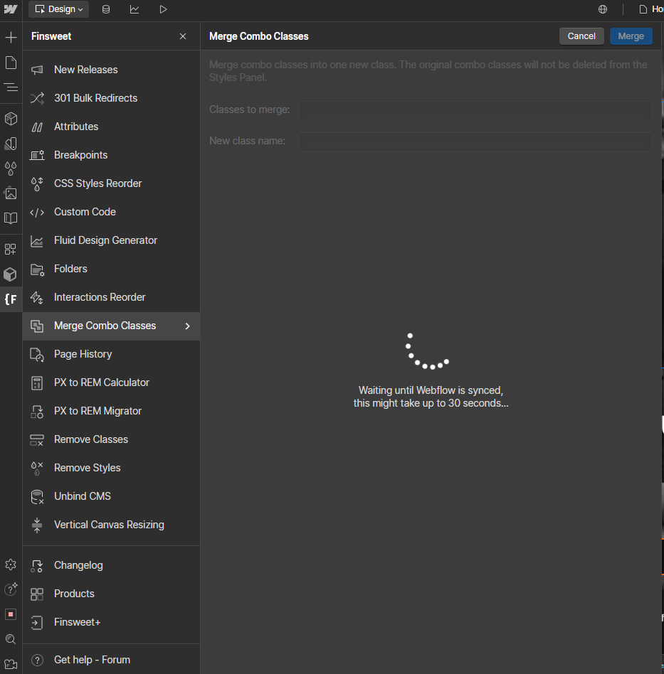The height and width of the screenshot is (674, 664).
Task: Open the Apps grid-plus icon
Action: tap(11, 250)
